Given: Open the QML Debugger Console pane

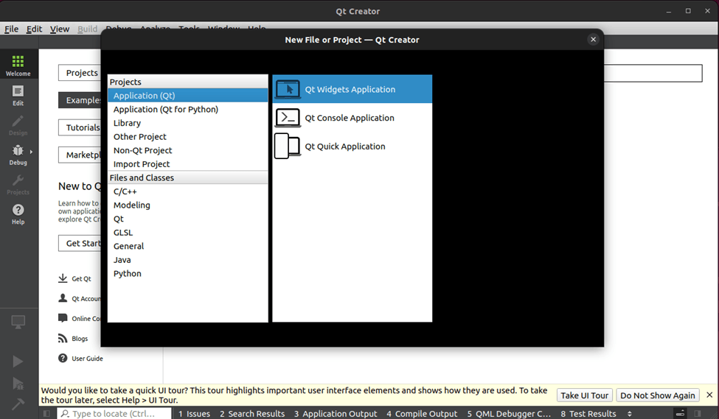Looking at the screenshot, I should tap(509, 414).
